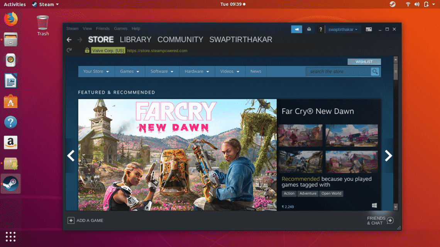The height and width of the screenshot is (247, 440).
Task: Click into the search the store field
Action: (x=338, y=71)
